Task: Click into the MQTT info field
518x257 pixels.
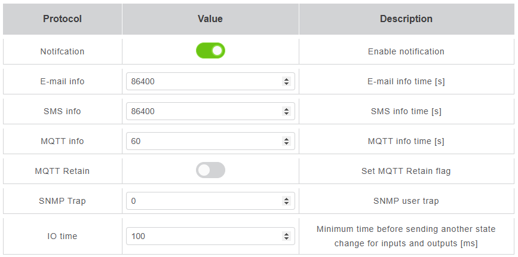Action: 203,141
